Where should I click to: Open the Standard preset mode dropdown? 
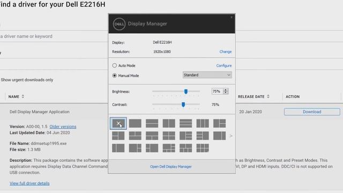(x=207, y=75)
